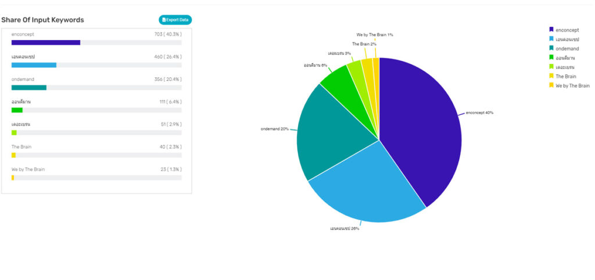
Task: Click the light blue 460 progress bar
Action: (x=34, y=65)
